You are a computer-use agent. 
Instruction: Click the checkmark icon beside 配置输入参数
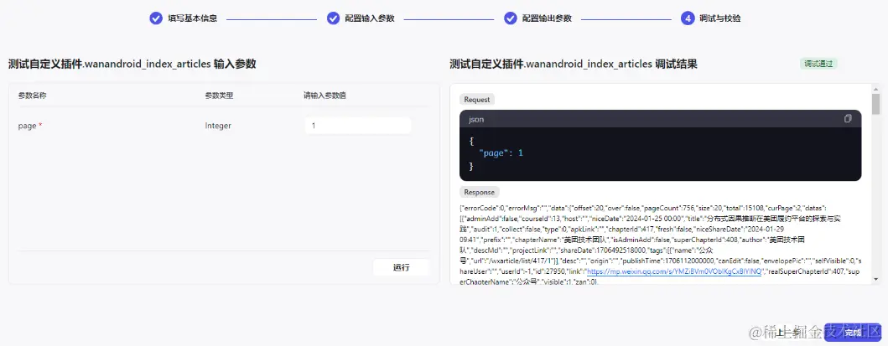coord(333,18)
